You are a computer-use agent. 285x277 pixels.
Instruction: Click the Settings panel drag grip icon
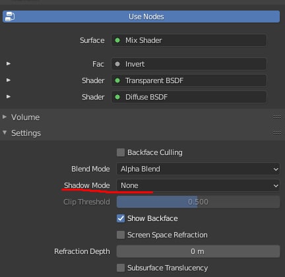tap(276, 133)
